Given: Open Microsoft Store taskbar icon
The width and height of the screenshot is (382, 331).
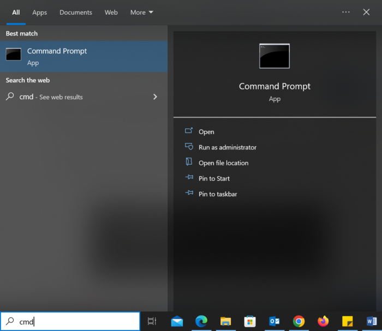Looking at the screenshot, I should pos(250,321).
